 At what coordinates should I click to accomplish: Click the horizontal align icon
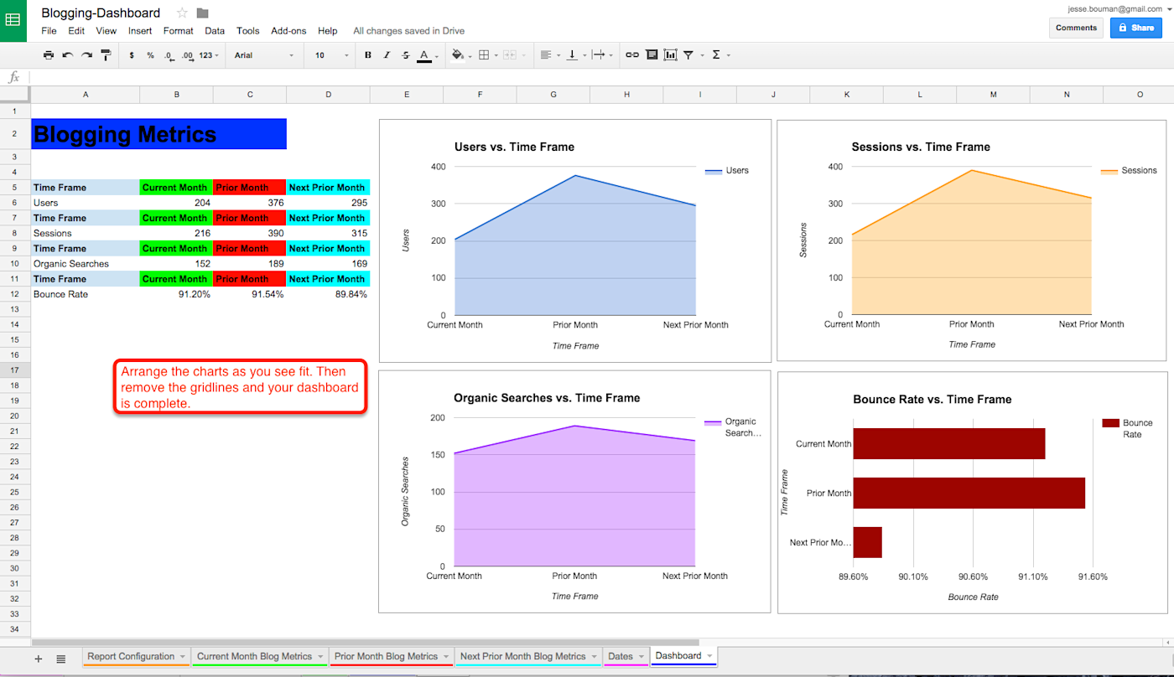[x=546, y=55]
